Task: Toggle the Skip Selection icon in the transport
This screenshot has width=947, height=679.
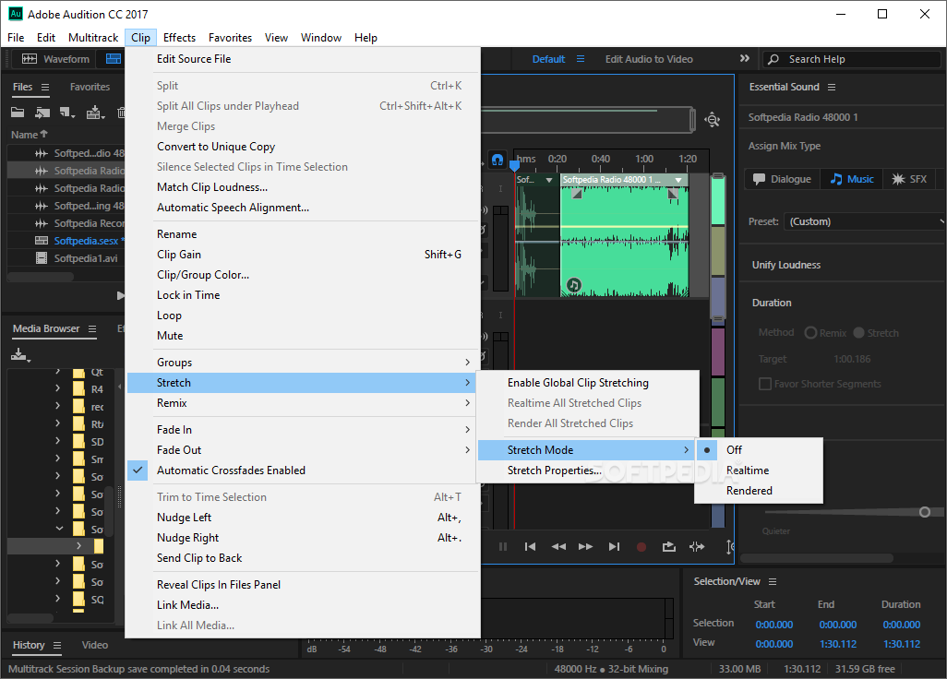Action: coord(697,546)
